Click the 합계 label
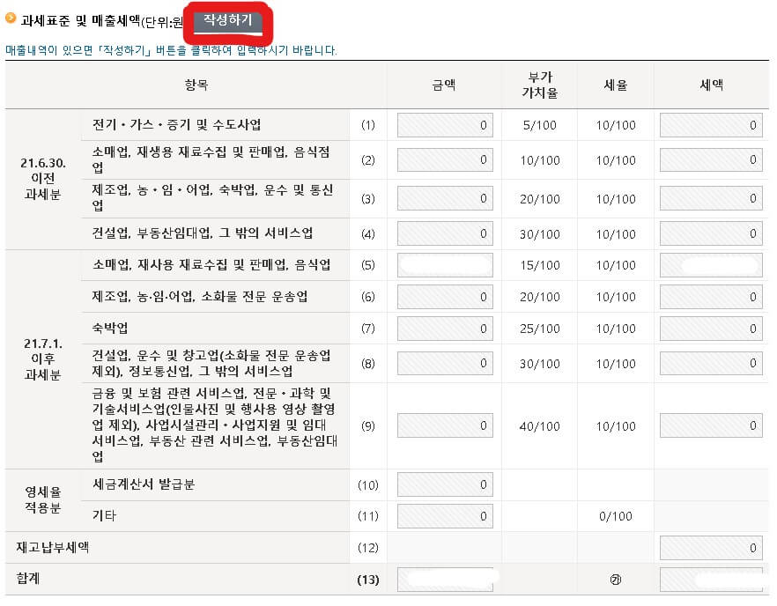This screenshot has width=777, height=606. (x=28, y=579)
